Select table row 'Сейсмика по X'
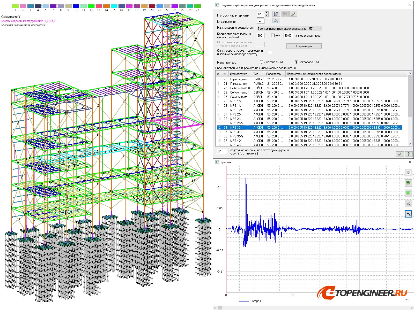 click(x=240, y=88)
